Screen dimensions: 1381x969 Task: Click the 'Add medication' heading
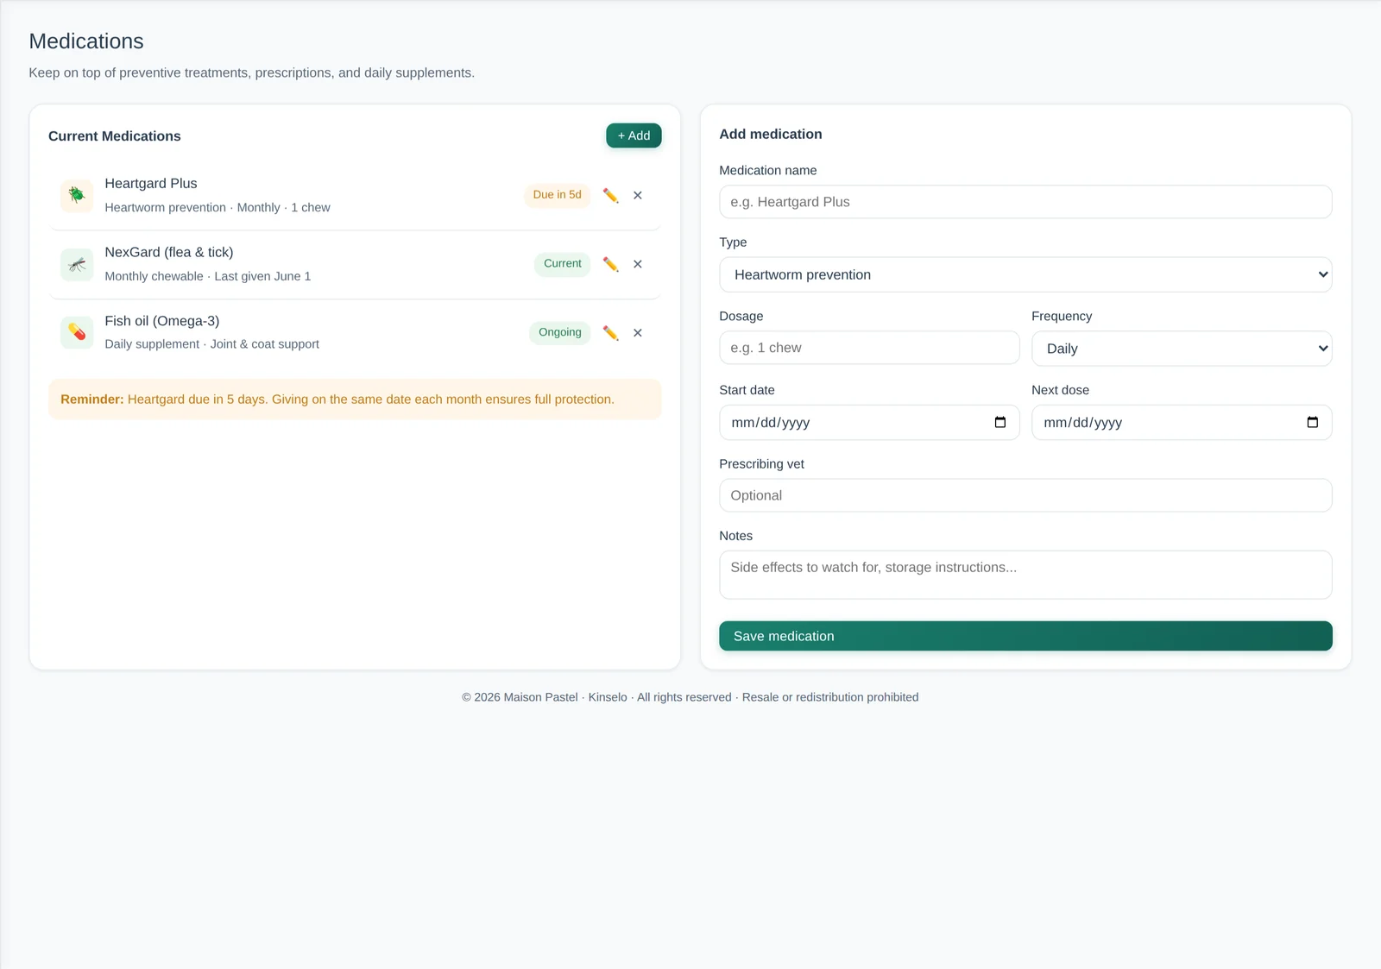pyautogui.click(x=771, y=134)
